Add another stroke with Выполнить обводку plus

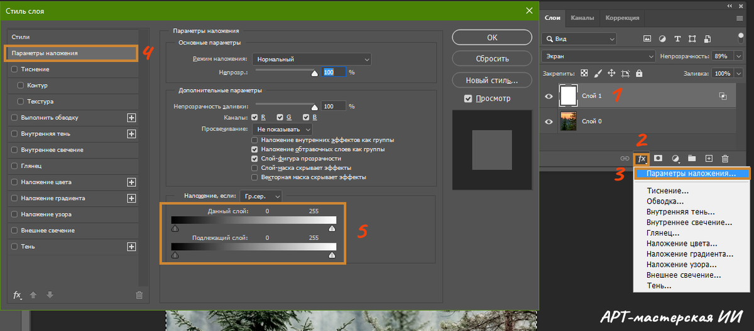click(131, 117)
